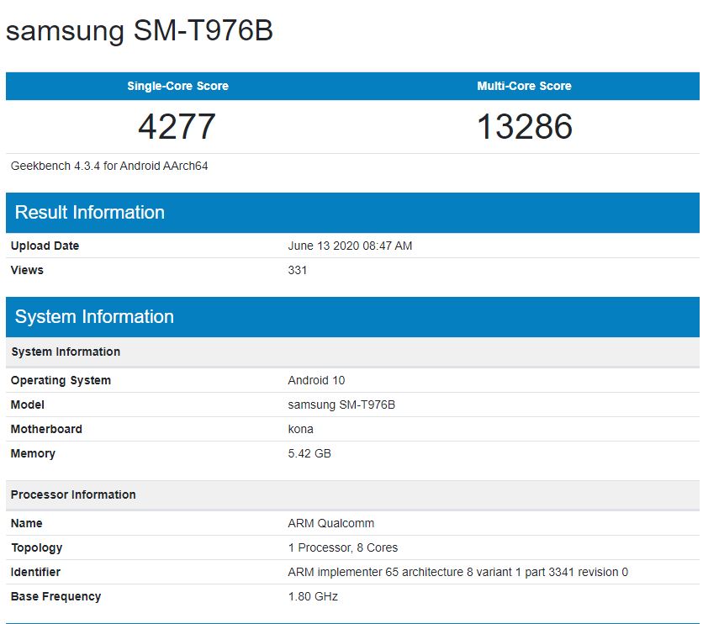
Task: Select the Geekbench 4.3.4 for Android AArch64 text
Action: click(109, 166)
